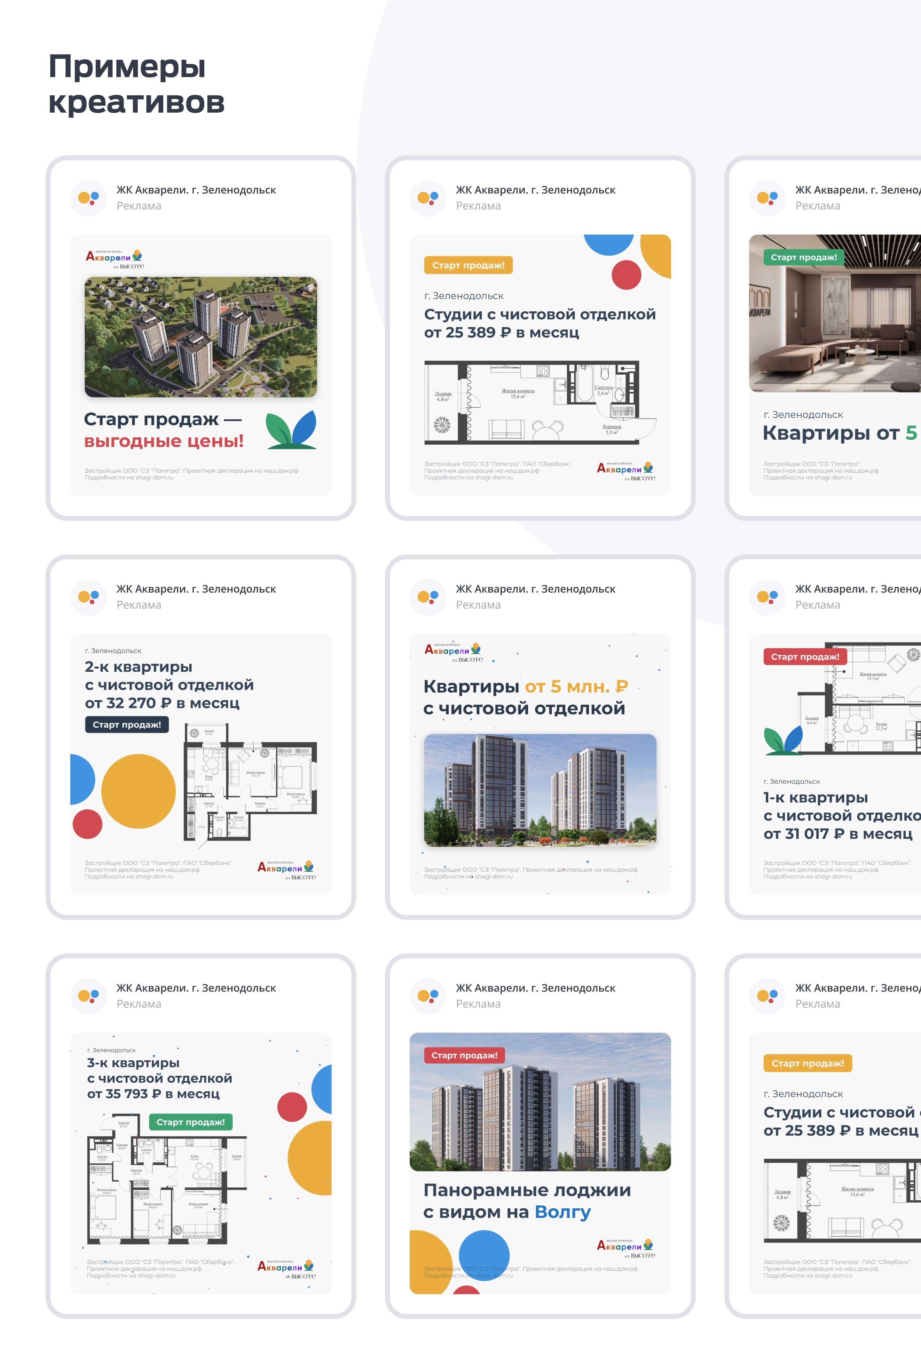Open aerial rendering image of residential towers
921x1366 pixels.
pos(200,337)
